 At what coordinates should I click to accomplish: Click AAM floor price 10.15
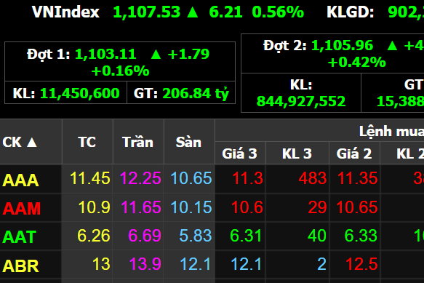[x=191, y=207]
